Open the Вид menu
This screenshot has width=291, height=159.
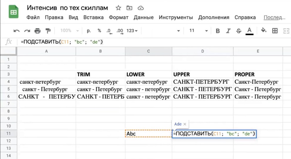click(73, 17)
